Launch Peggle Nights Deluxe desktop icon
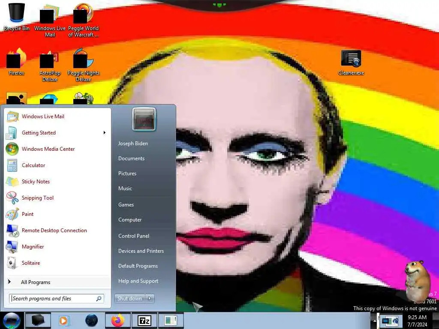The height and width of the screenshot is (329, 439). tap(83, 65)
